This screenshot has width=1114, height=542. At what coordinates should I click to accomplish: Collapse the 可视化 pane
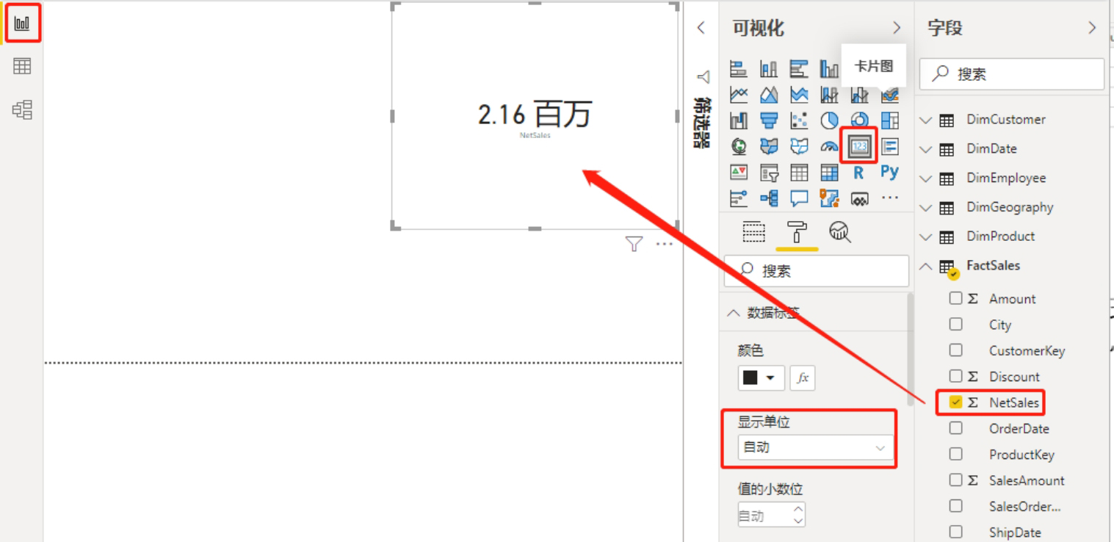tap(896, 28)
